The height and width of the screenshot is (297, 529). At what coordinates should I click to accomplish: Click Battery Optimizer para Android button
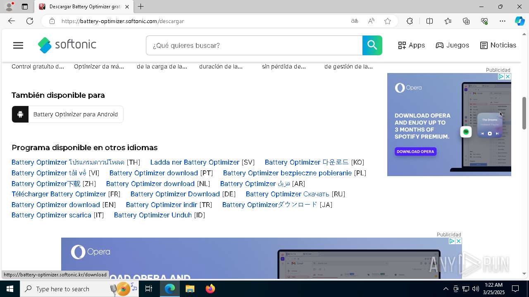pyautogui.click(x=67, y=114)
